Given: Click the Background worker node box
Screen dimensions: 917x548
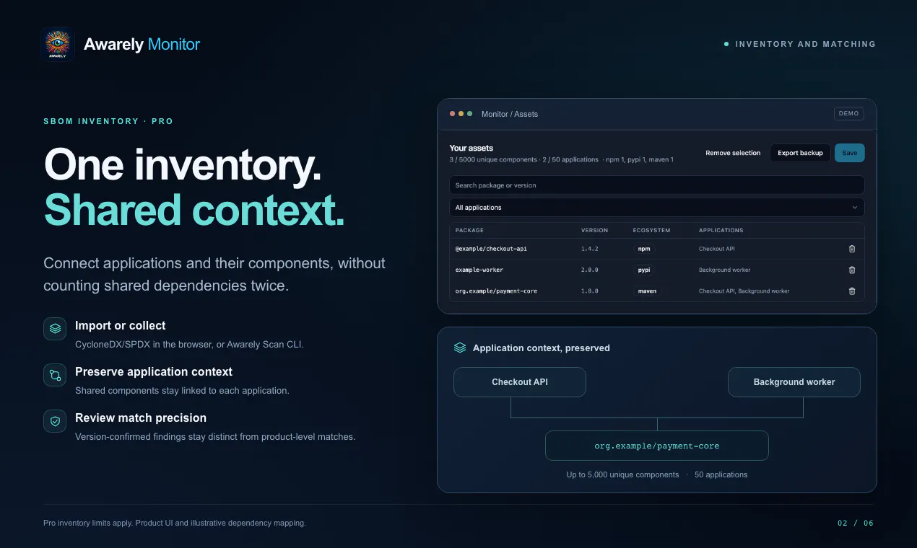Looking at the screenshot, I should (794, 382).
